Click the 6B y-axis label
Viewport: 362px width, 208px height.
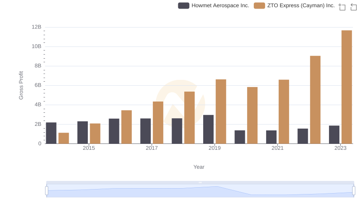(38, 85)
